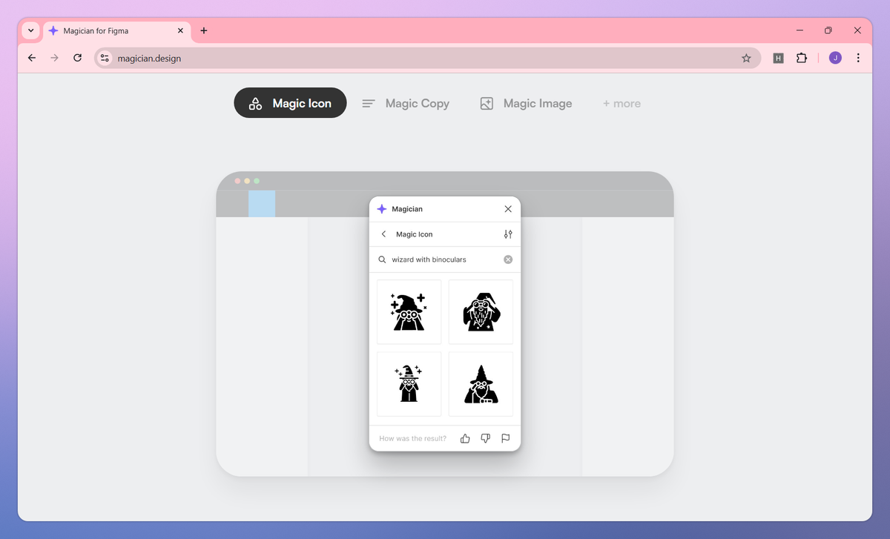Click the search box with 'wizard with binoculars'
Image resolution: width=890 pixels, height=539 pixels.
[445, 259]
